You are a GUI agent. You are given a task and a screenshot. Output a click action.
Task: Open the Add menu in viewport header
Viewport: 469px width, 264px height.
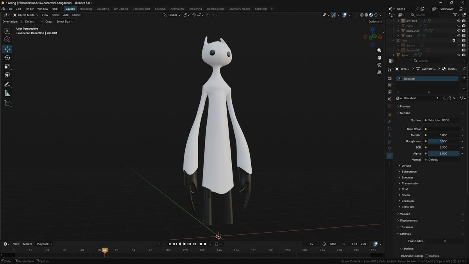(x=66, y=15)
